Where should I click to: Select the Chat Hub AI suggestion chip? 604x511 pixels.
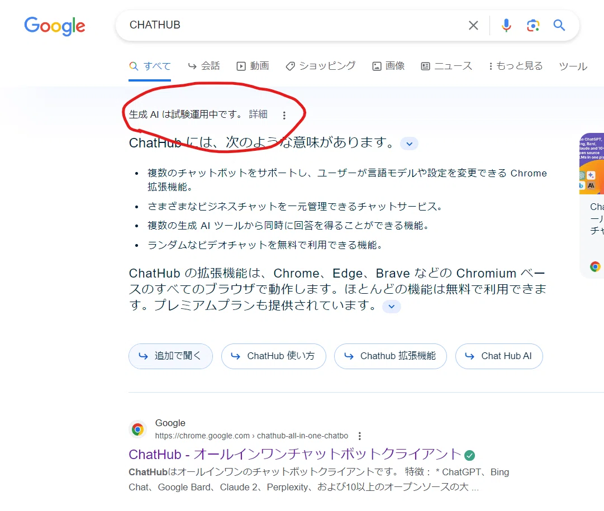point(499,356)
